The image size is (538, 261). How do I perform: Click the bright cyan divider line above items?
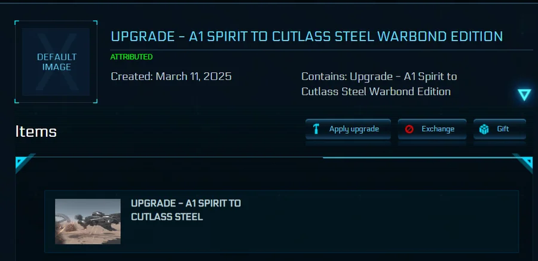click(418, 158)
